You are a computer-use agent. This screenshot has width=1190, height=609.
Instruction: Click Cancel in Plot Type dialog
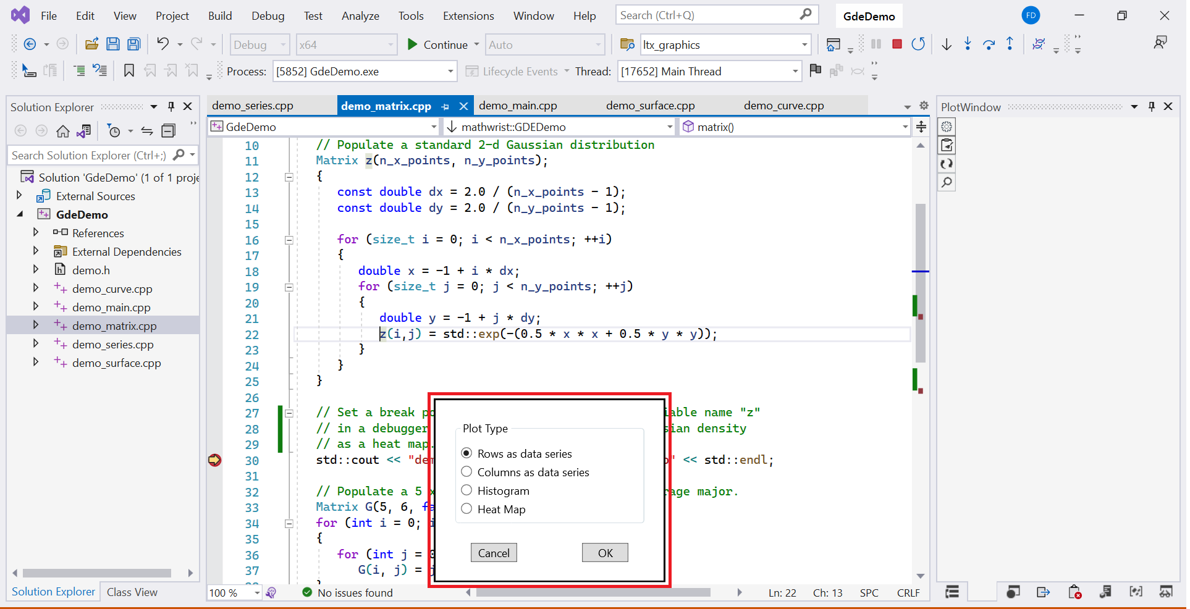tap(494, 553)
